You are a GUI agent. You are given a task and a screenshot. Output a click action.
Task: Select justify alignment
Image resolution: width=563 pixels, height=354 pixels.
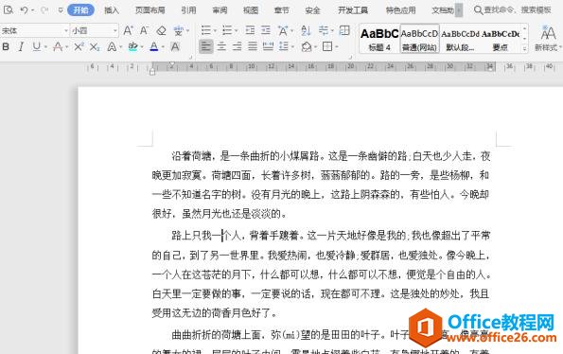[x=253, y=46]
